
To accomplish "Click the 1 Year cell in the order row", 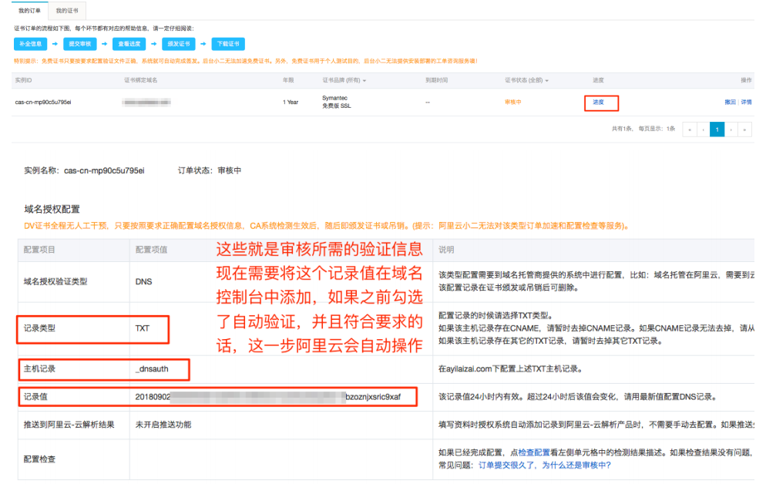I will 291,102.
